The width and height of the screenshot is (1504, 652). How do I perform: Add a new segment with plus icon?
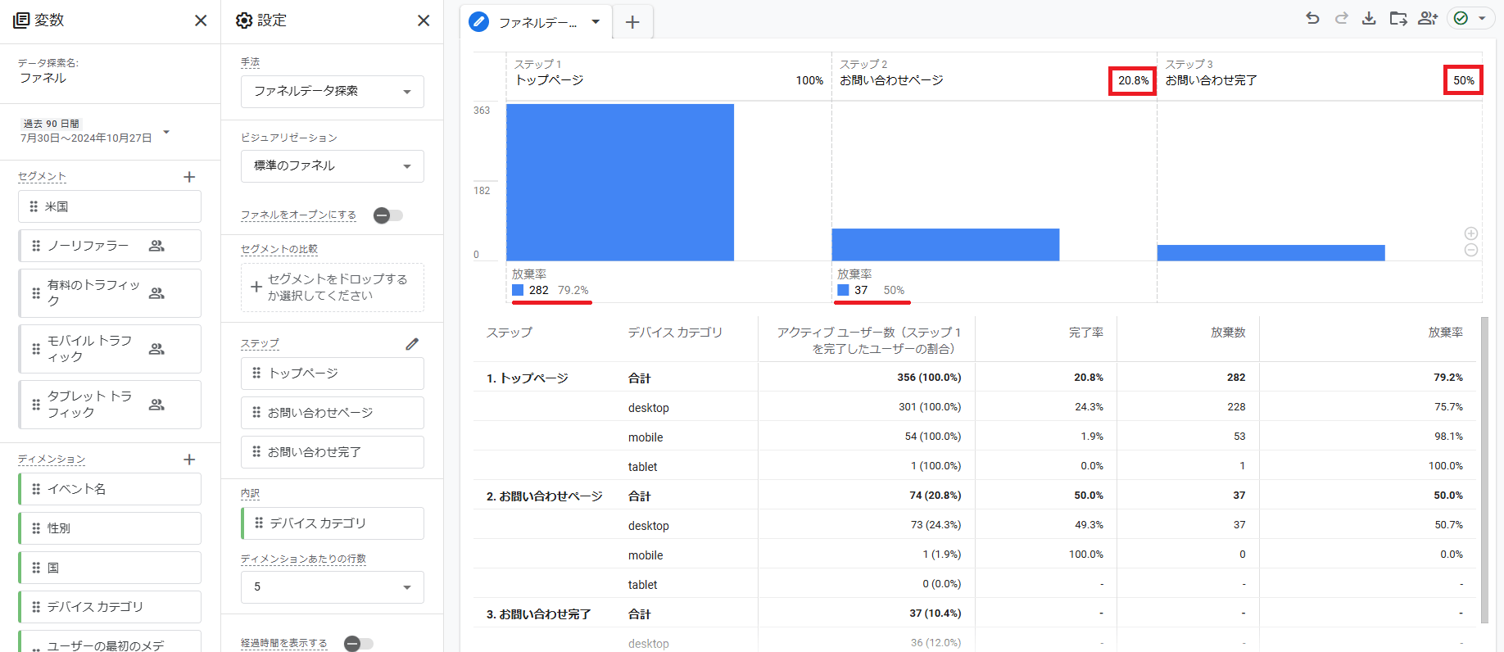[x=189, y=177]
